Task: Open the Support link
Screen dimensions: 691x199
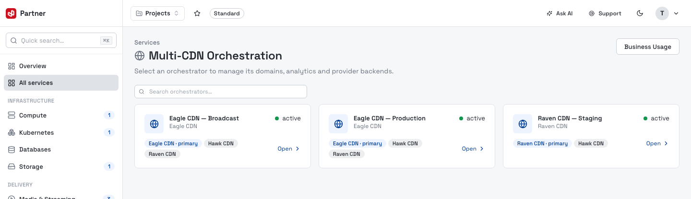Action: point(605,13)
